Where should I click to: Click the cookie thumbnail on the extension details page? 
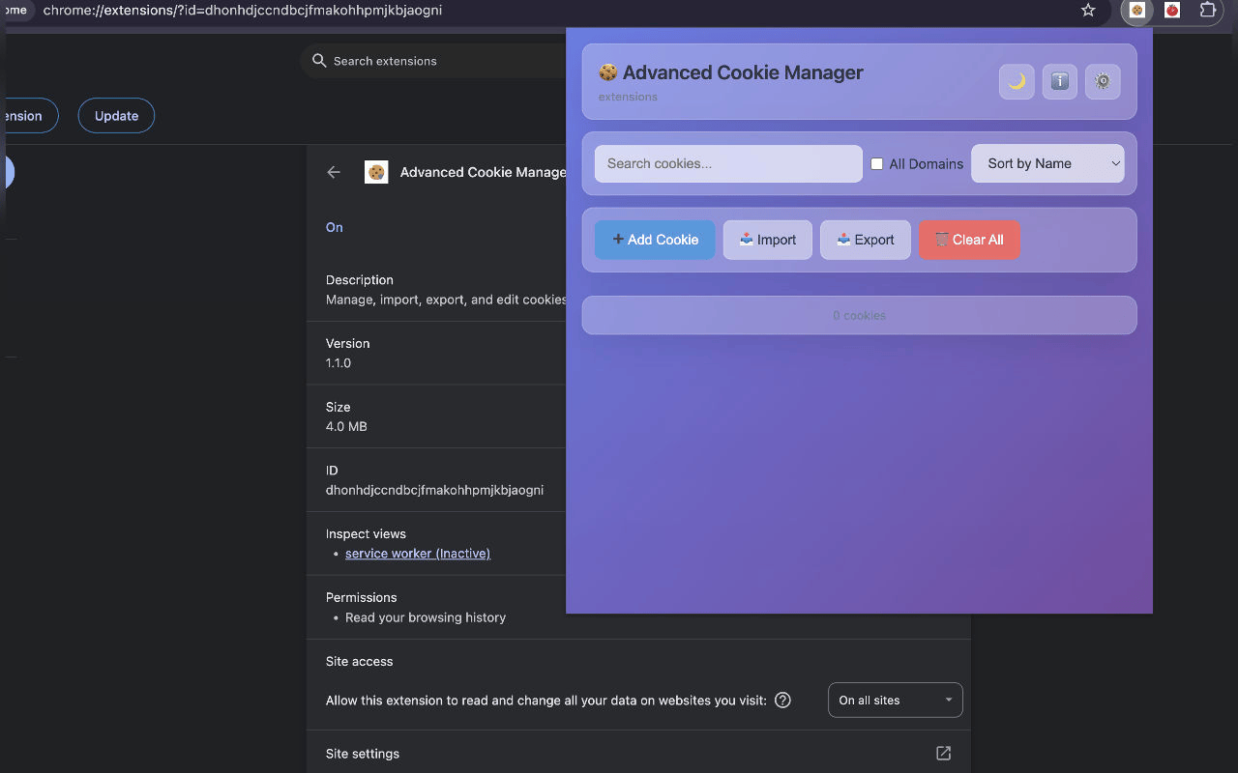[x=376, y=172]
